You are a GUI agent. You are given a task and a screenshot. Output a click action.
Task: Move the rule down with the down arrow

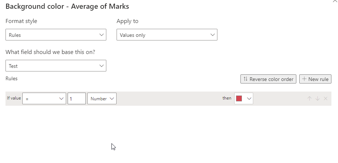(x=318, y=98)
